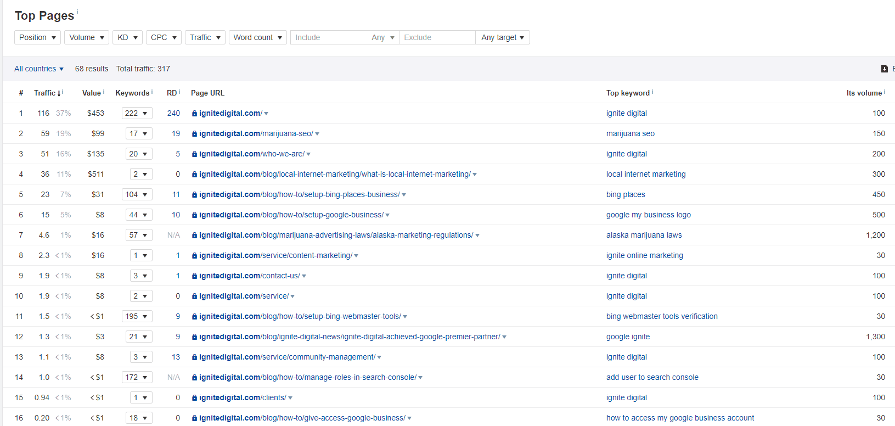Open the Word count filter dropdown

257,37
